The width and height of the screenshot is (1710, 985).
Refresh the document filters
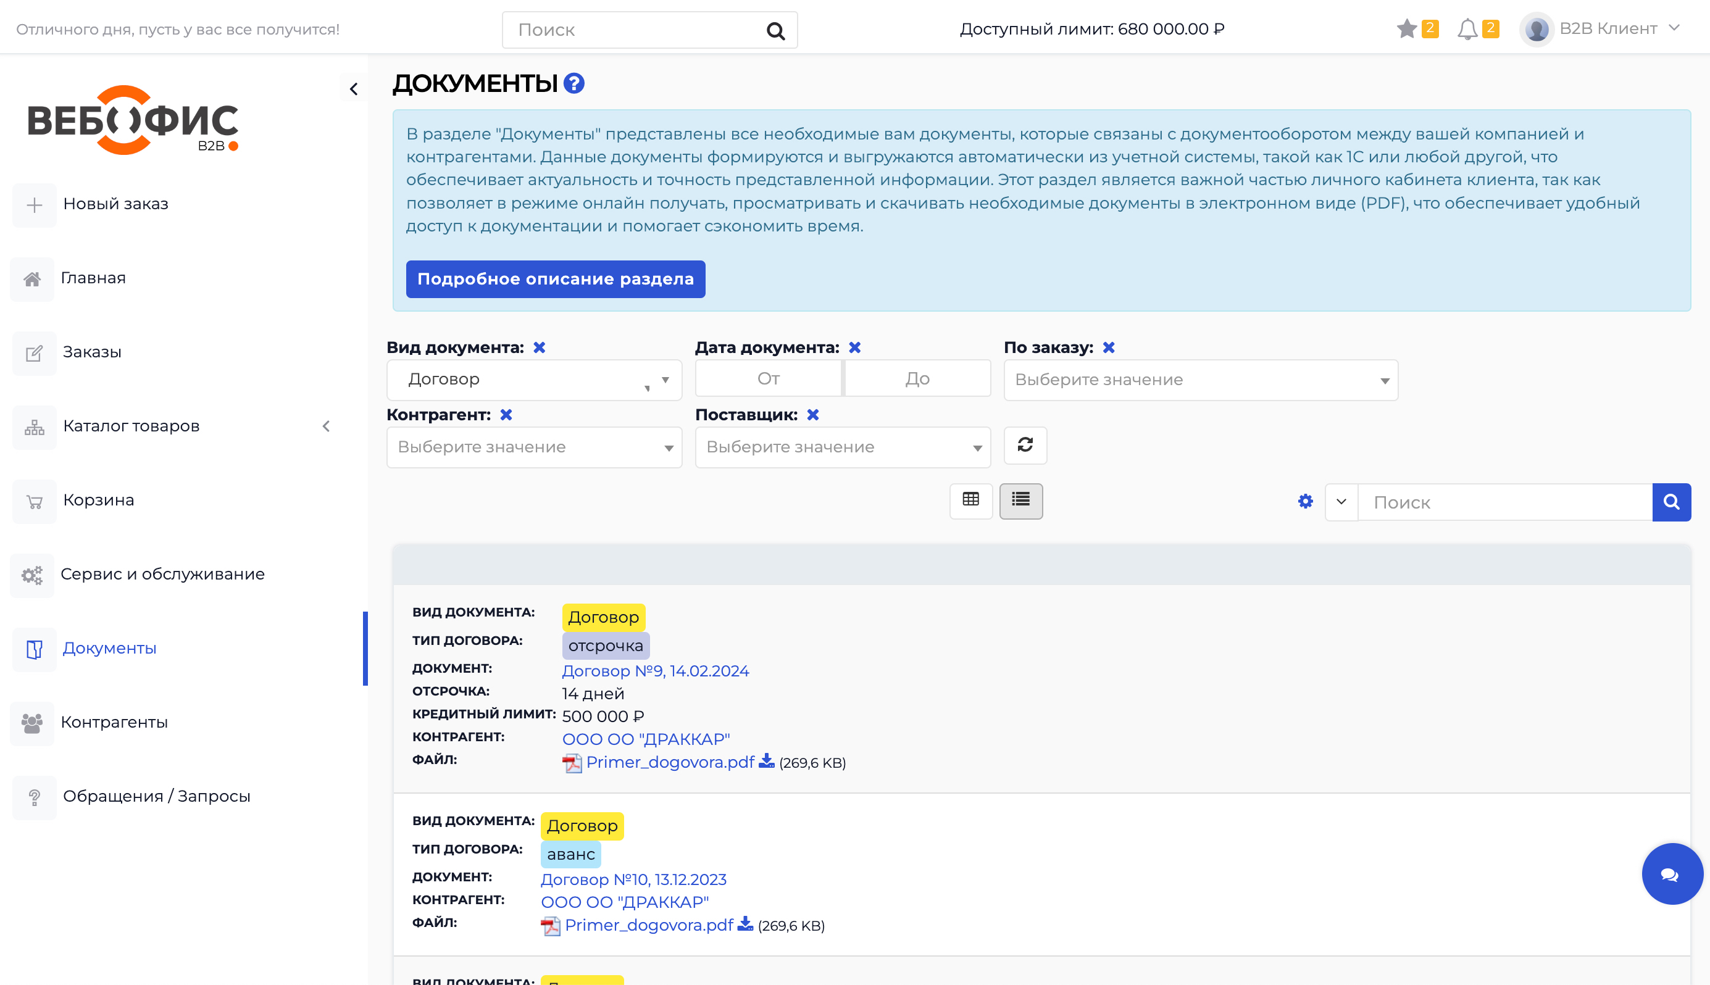point(1025,446)
